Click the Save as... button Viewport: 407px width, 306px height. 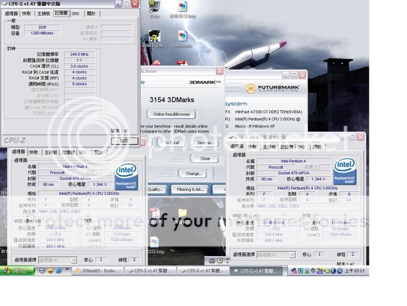205,143
